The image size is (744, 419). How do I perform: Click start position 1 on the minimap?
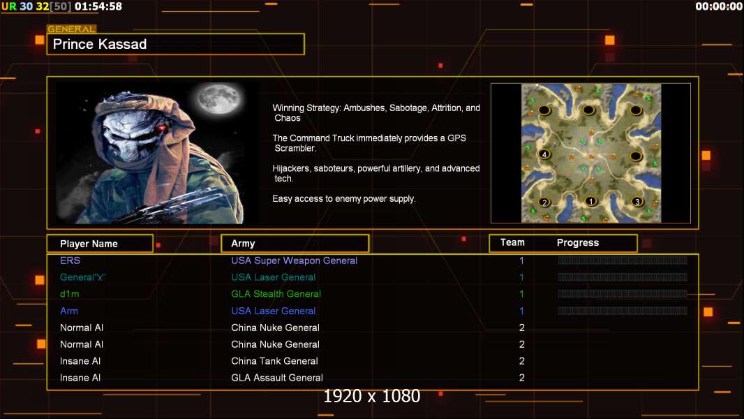[x=590, y=201]
